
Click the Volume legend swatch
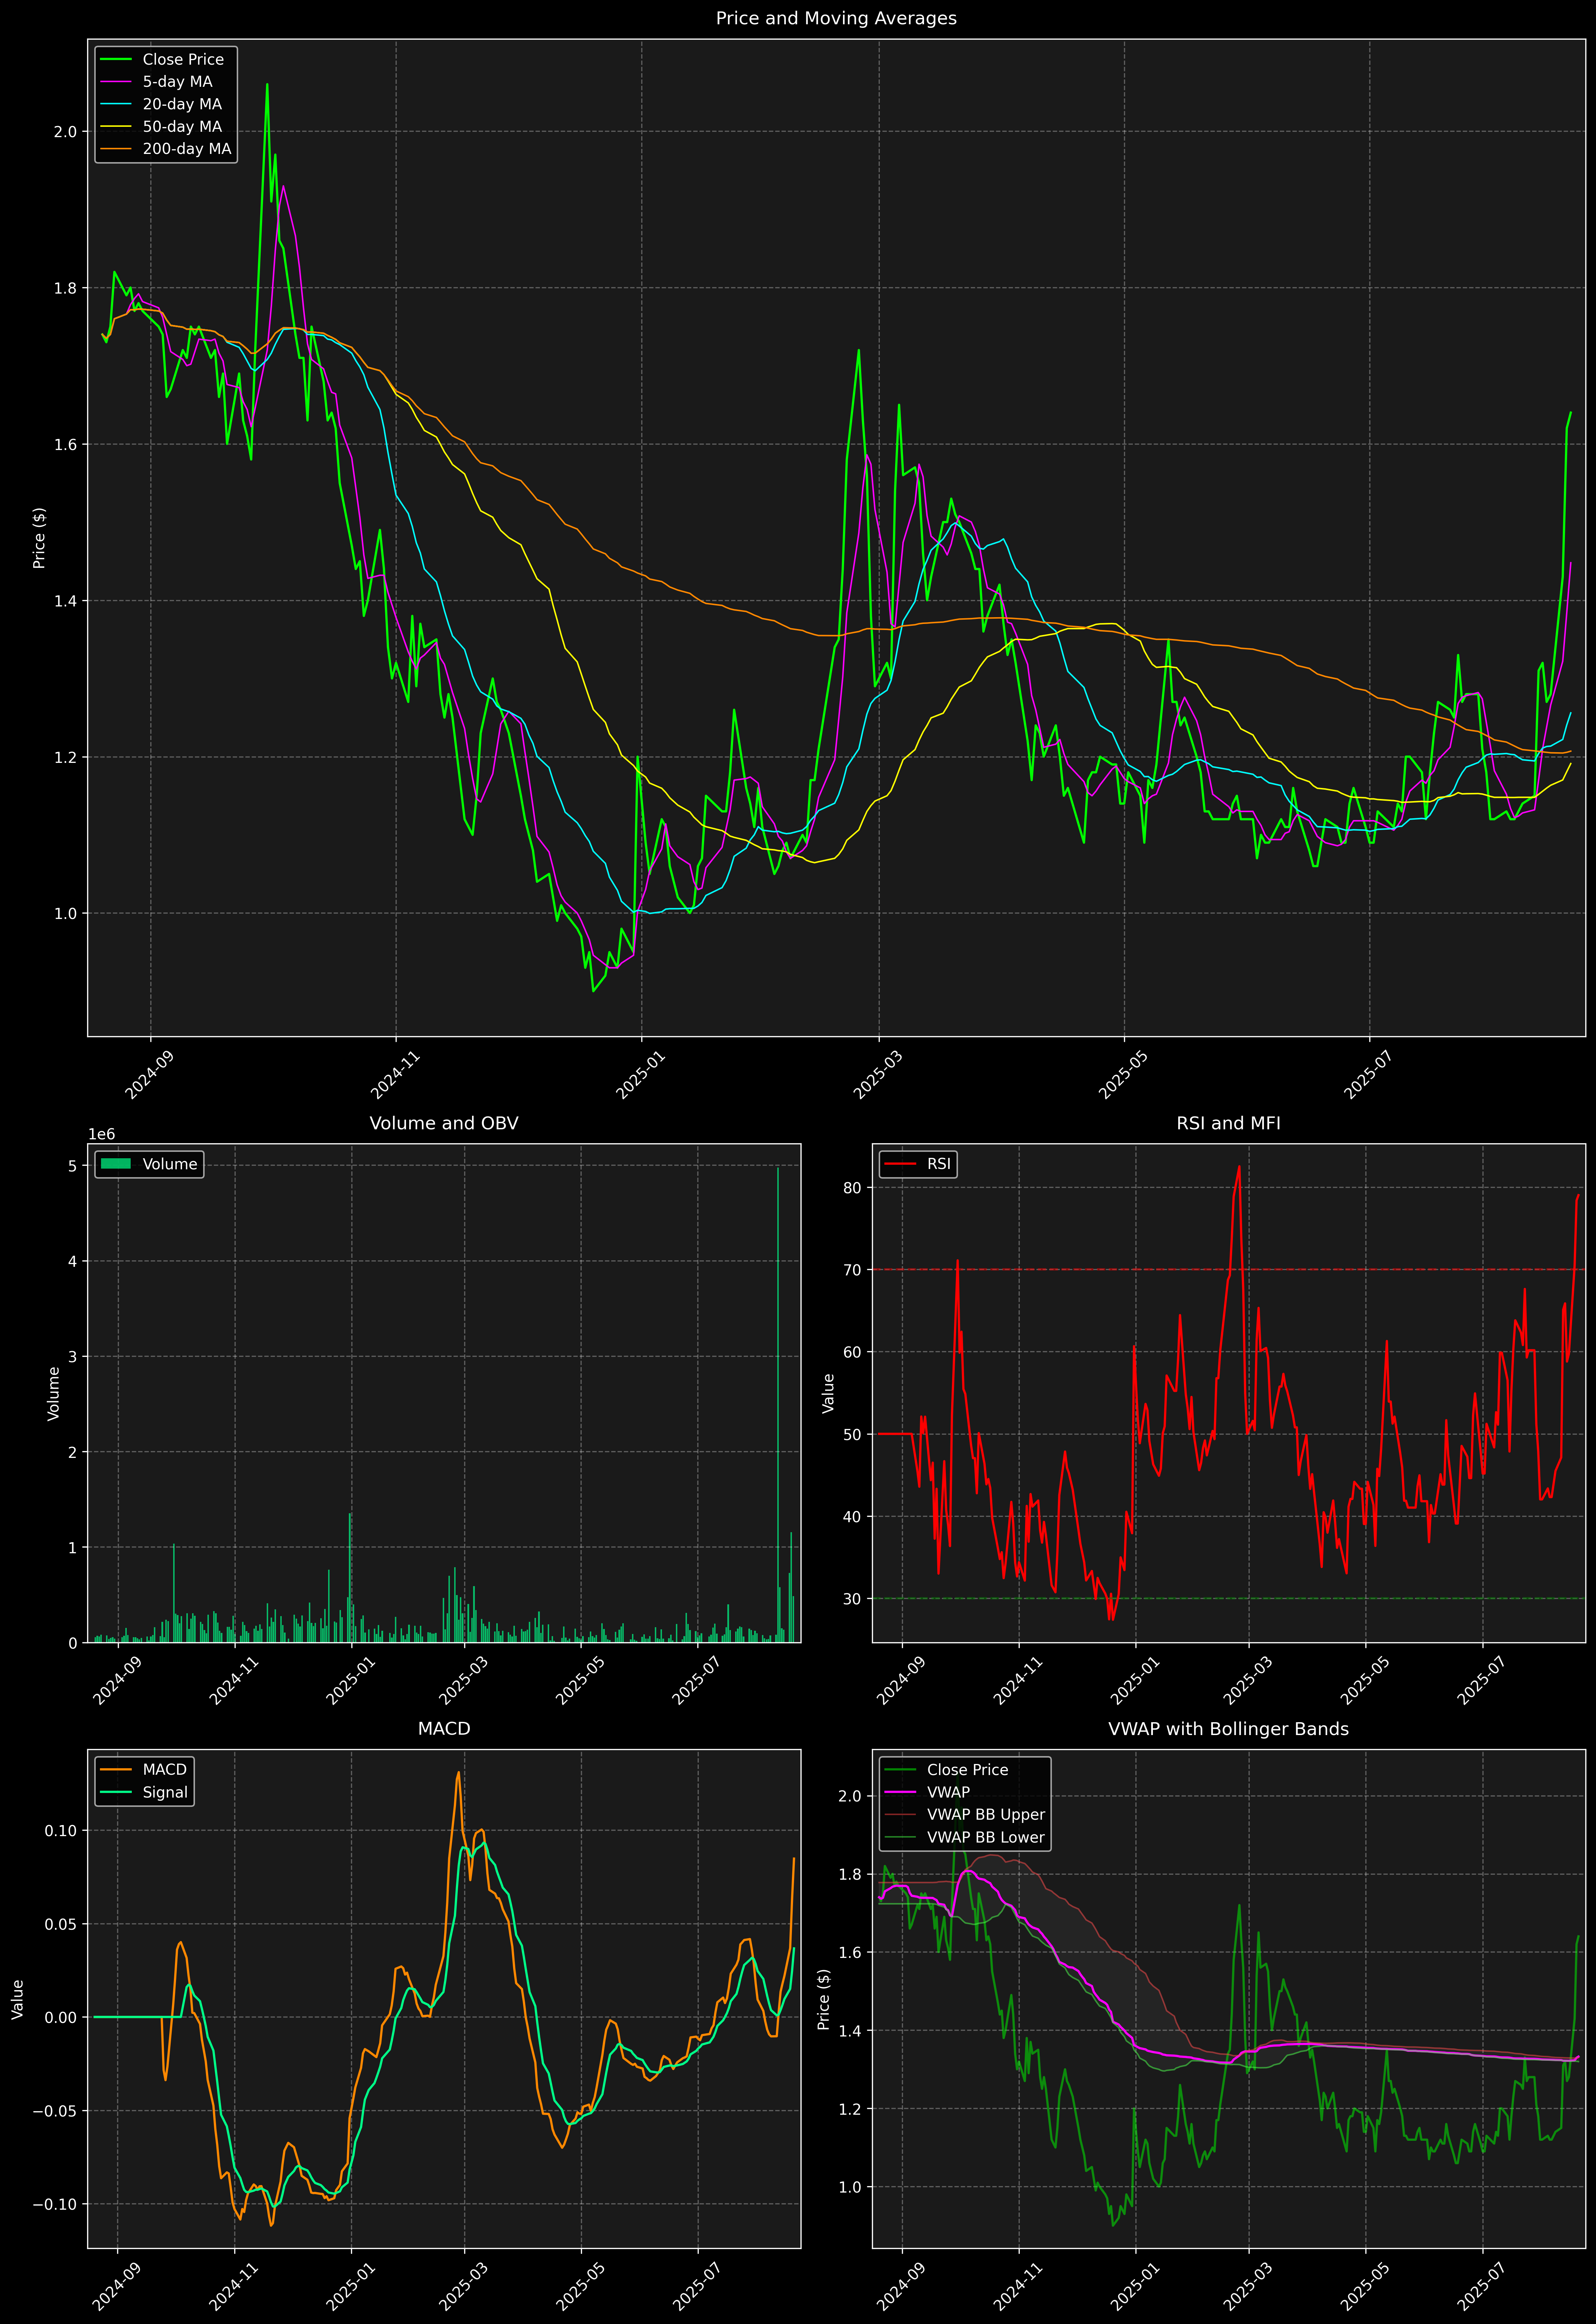coord(116,1164)
